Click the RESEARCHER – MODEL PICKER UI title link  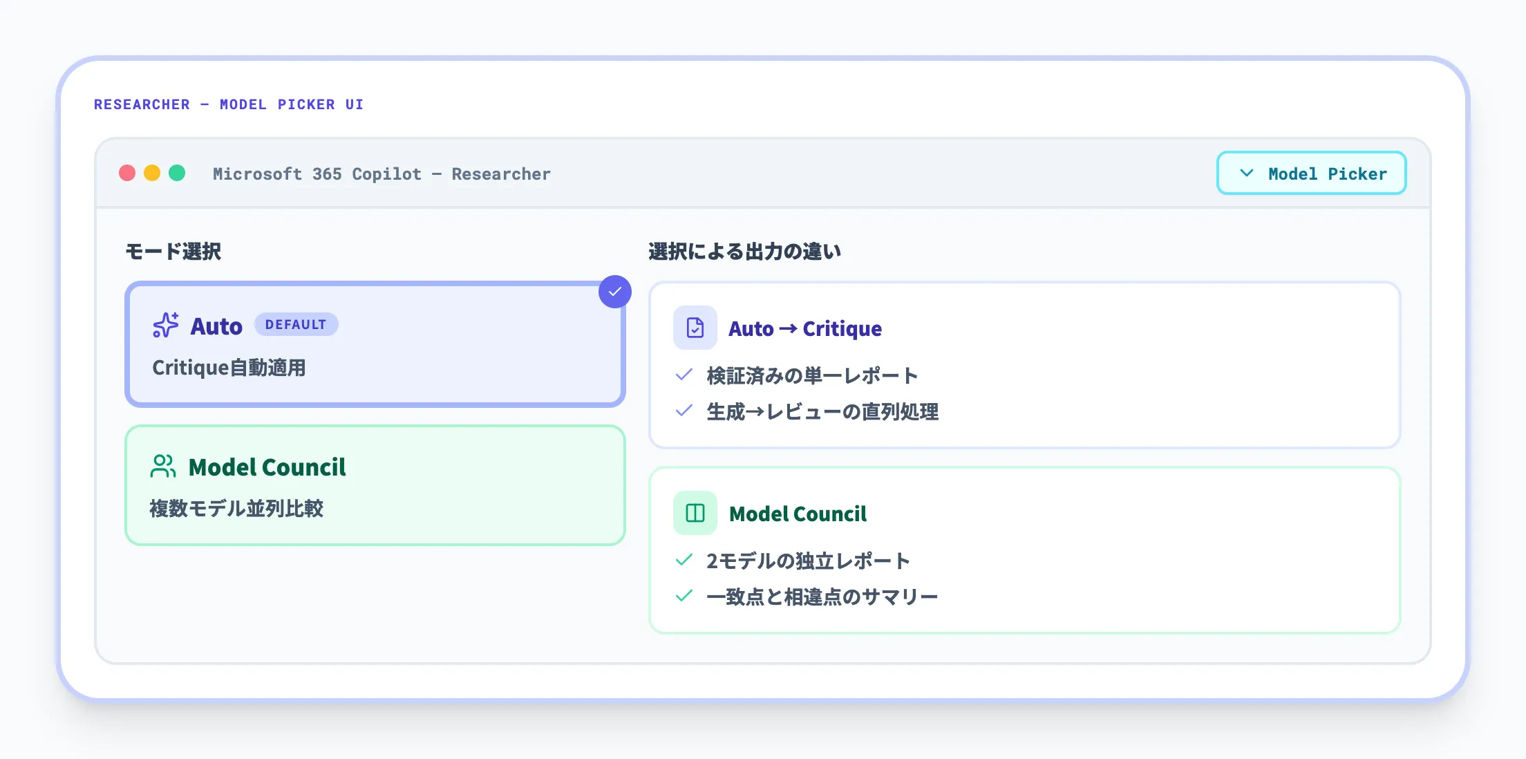(x=229, y=104)
